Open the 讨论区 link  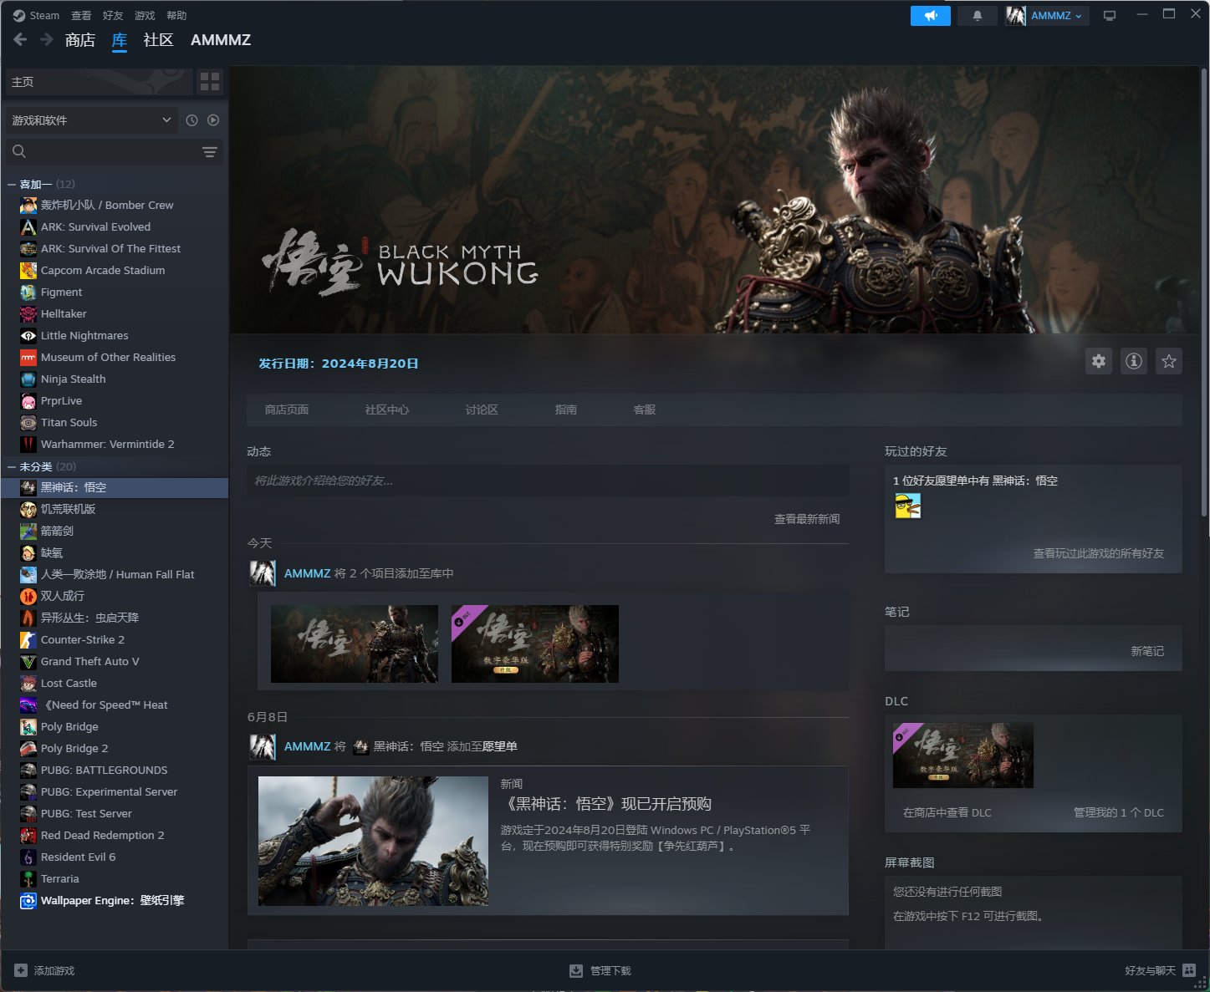coord(482,410)
